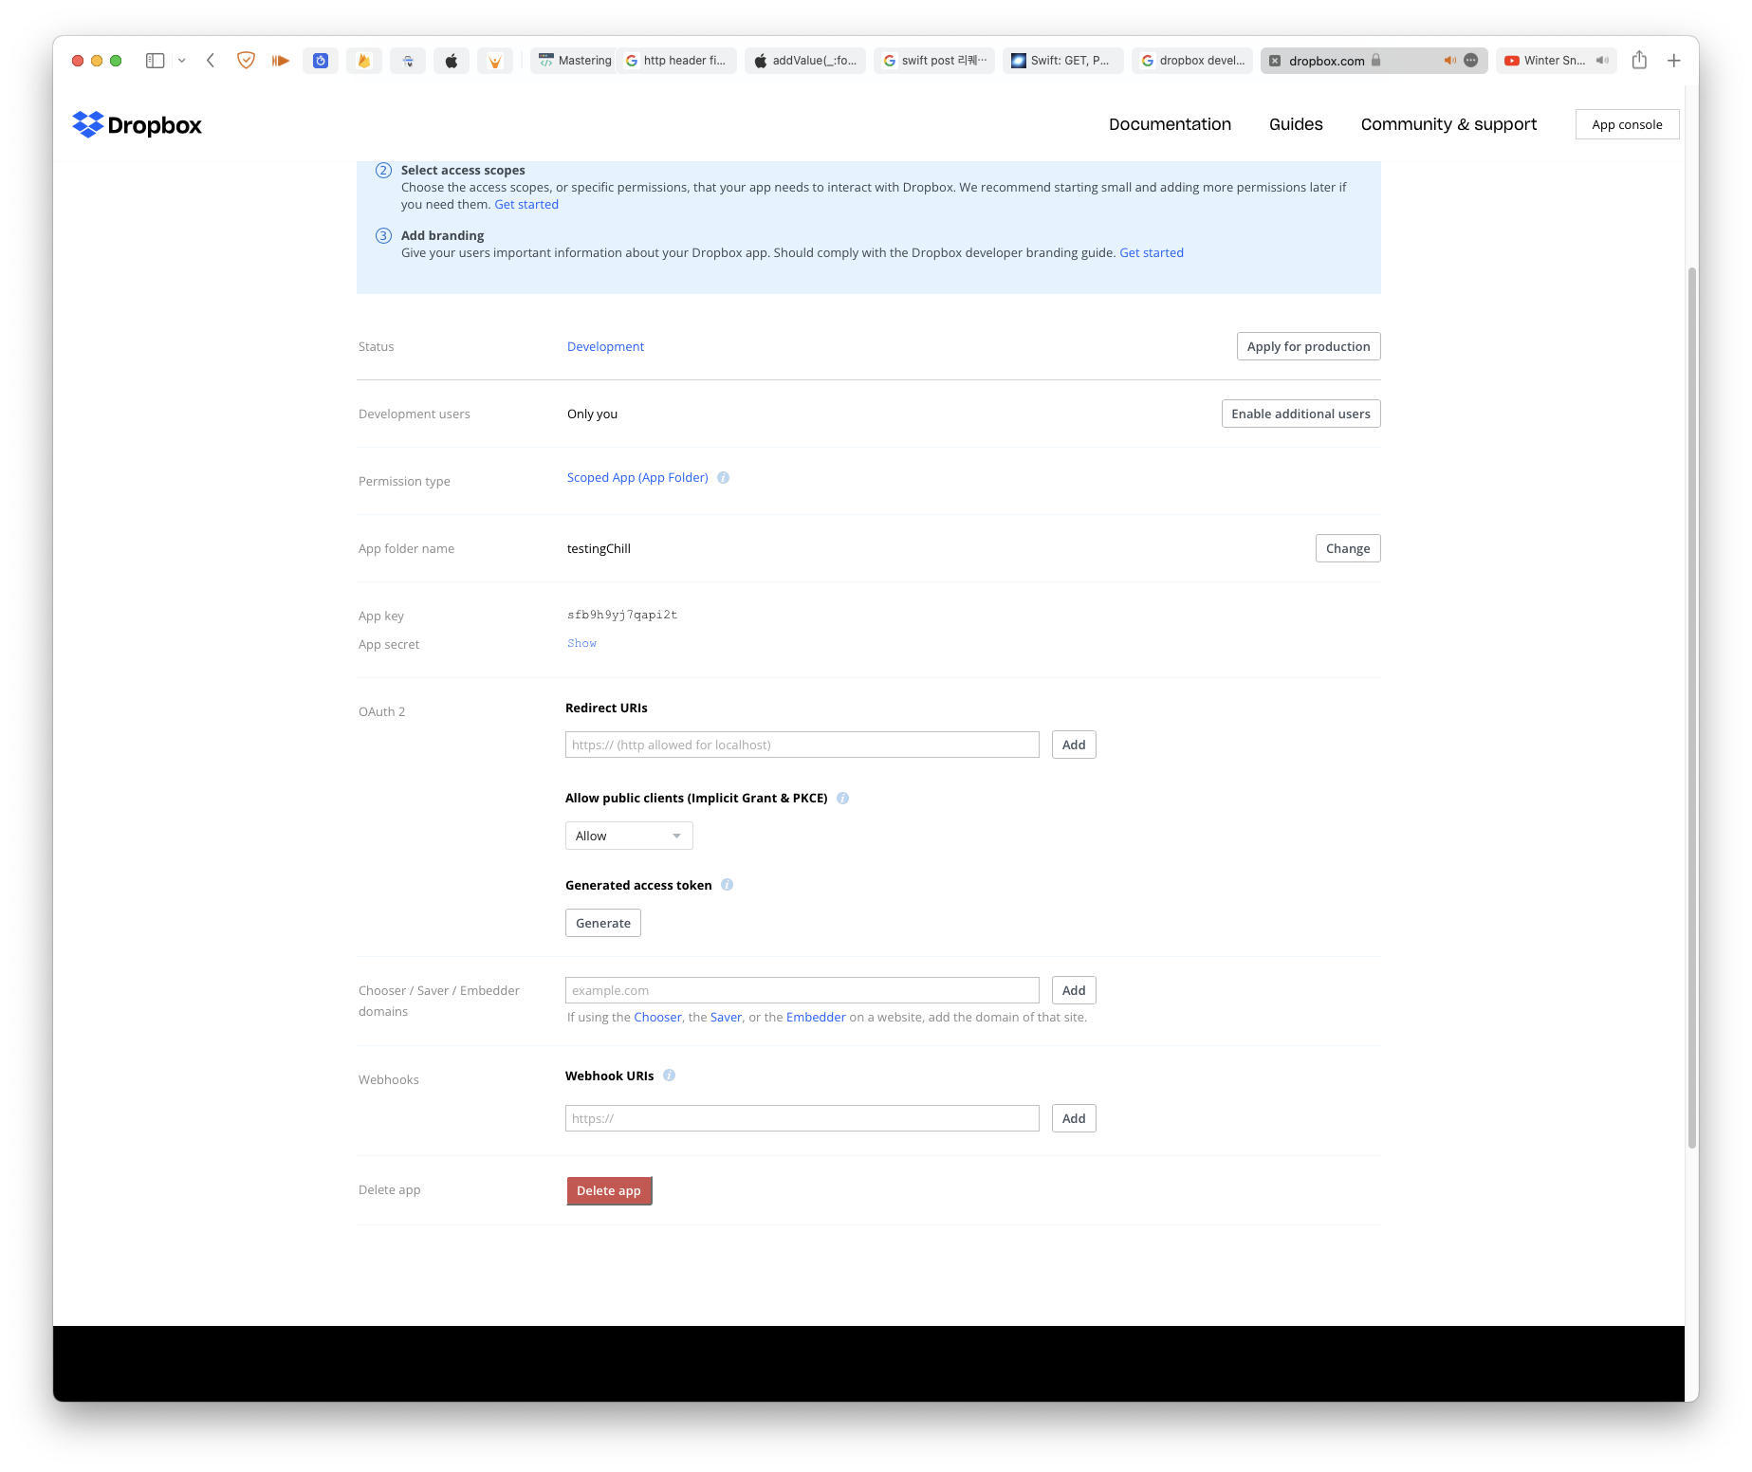The width and height of the screenshot is (1752, 1472).
Task: Focus the Redirect URIs input field
Action: (x=802, y=745)
